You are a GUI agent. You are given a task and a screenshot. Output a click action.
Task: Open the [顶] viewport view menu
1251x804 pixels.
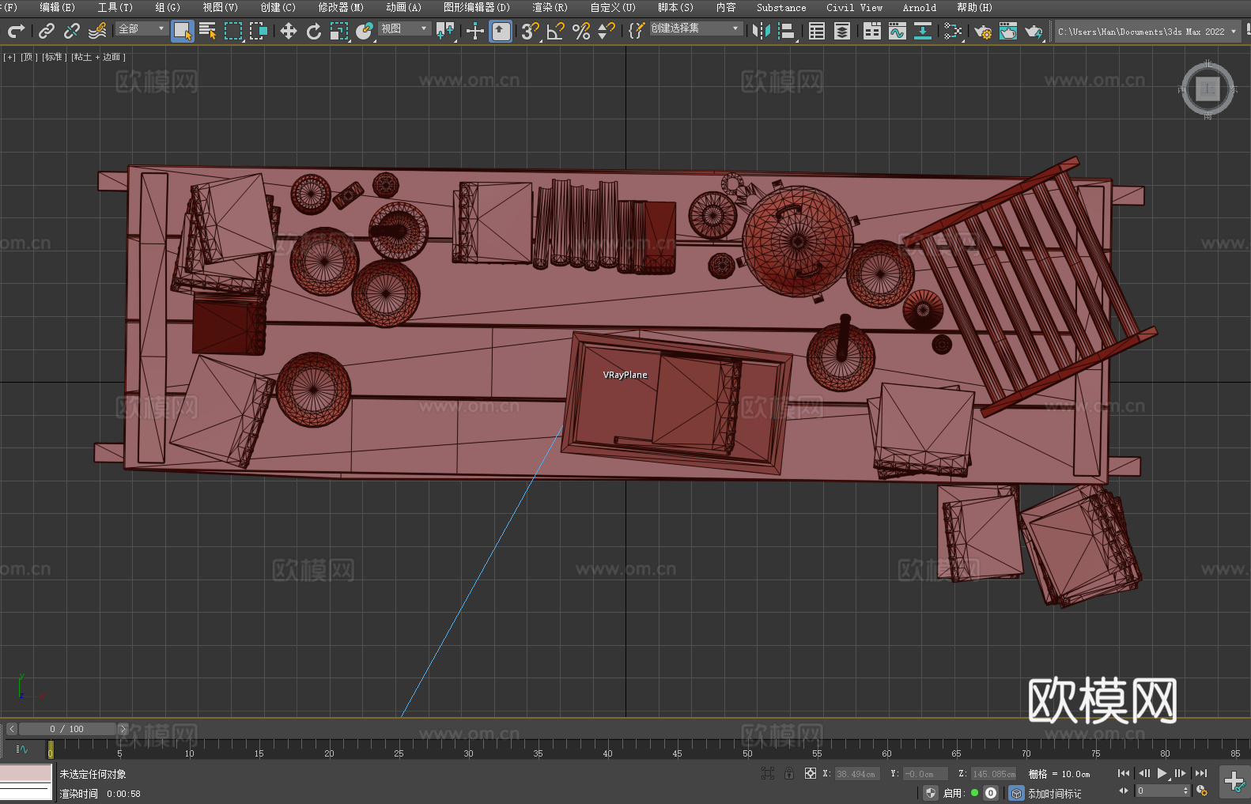click(29, 57)
